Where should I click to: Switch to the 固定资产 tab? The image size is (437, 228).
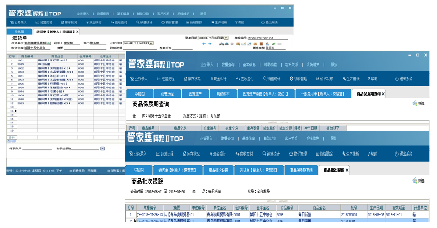point(195,94)
